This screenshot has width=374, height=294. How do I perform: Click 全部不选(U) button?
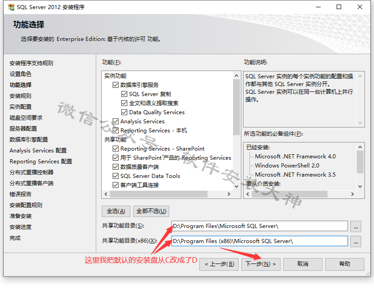click(x=151, y=211)
